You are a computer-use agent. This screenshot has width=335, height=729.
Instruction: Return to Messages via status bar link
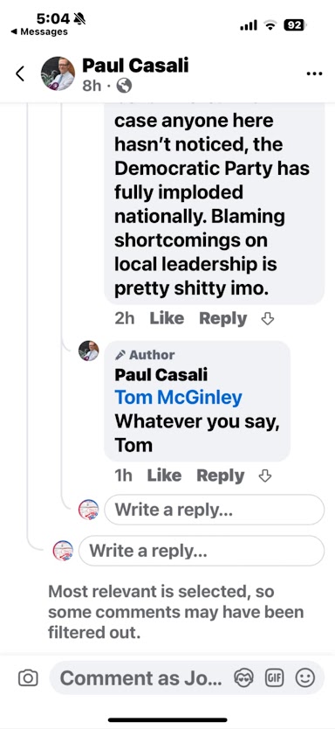point(39,31)
